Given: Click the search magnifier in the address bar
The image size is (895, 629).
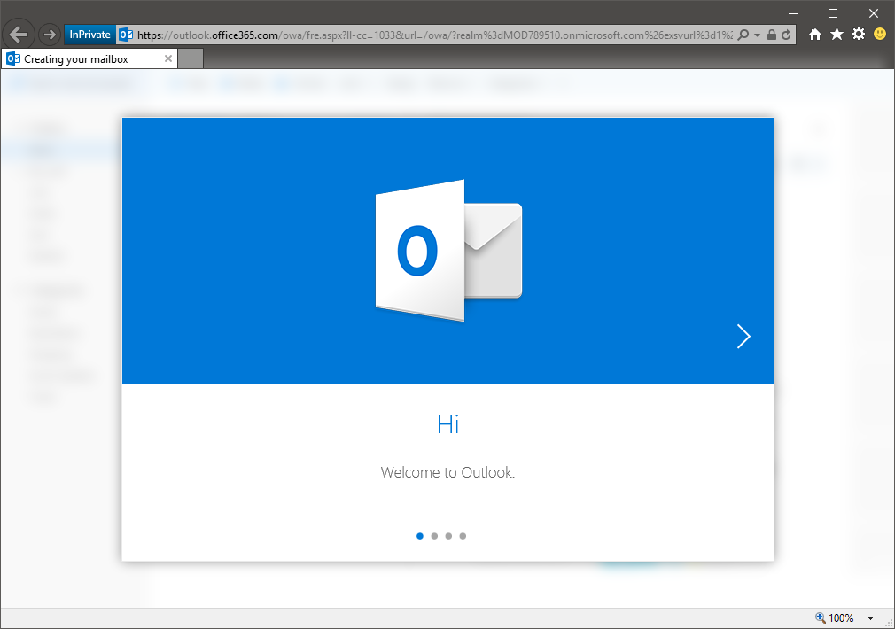Looking at the screenshot, I should tap(743, 35).
